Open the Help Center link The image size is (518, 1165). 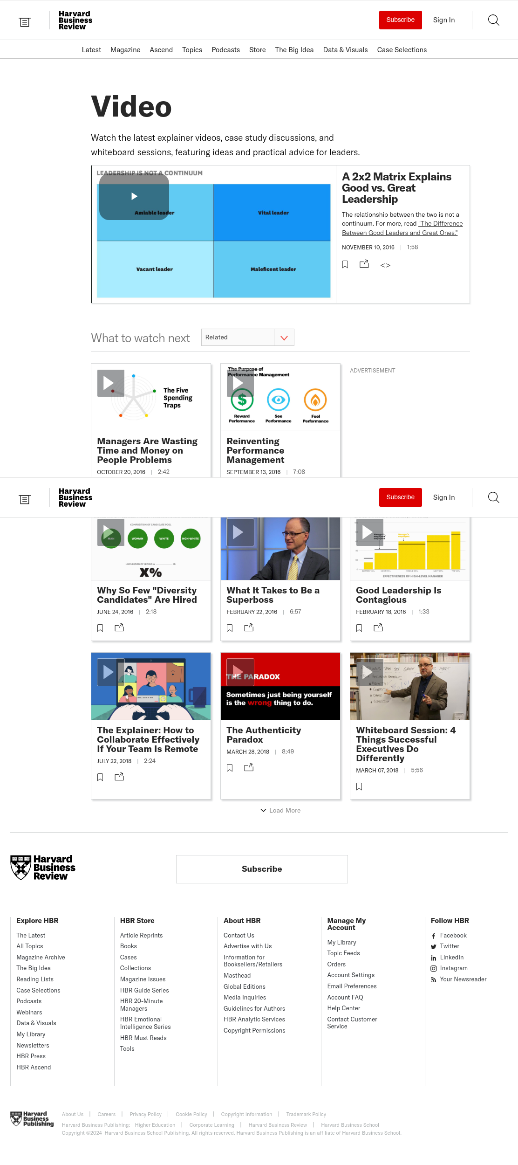pyautogui.click(x=343, y=1008)
